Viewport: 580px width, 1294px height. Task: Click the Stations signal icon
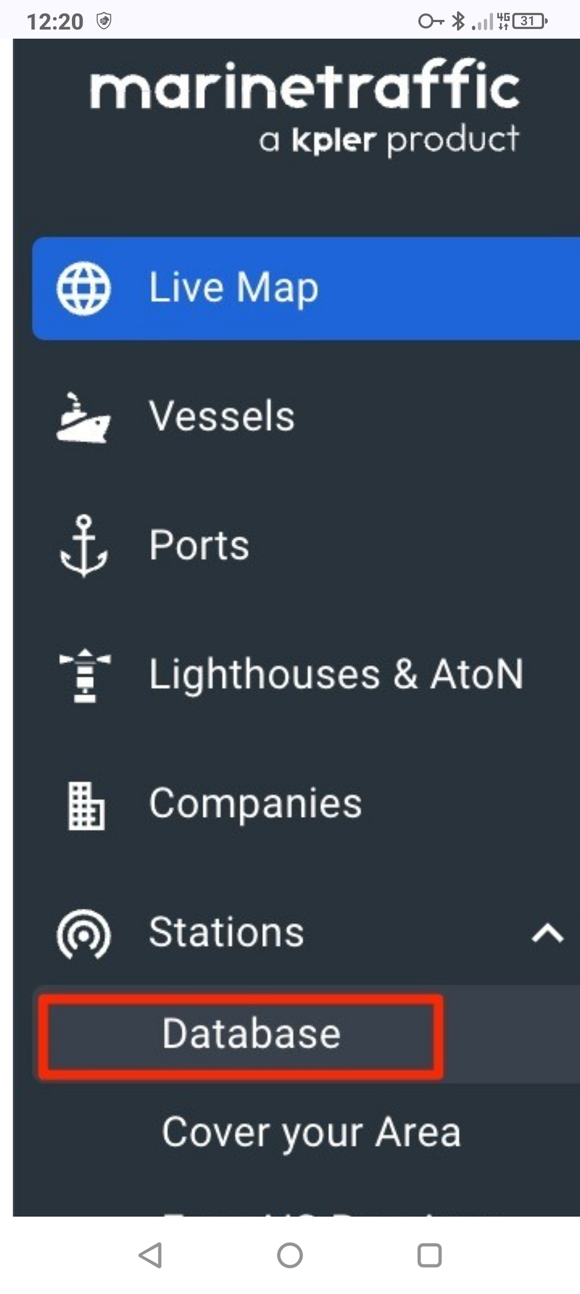tap(84, 934)
